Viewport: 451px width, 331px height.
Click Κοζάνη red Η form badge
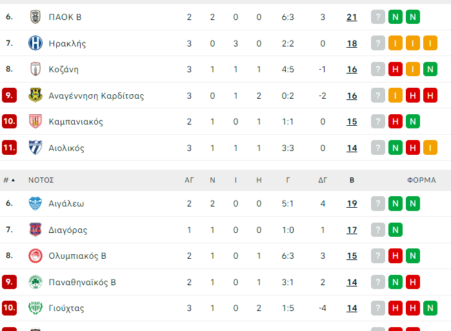click(x=396, y=70)
